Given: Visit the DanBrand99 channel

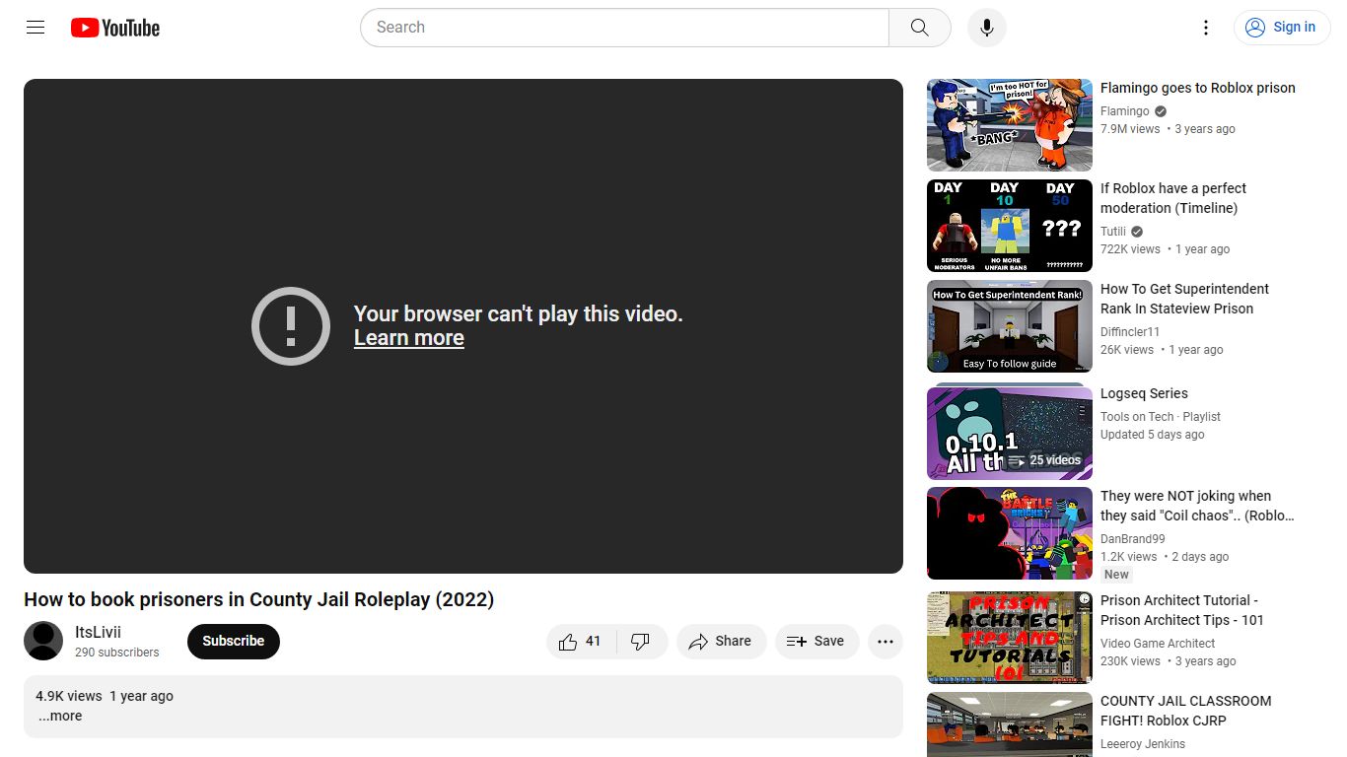Looking at the screenshot, I should [x=1133, y=539].
